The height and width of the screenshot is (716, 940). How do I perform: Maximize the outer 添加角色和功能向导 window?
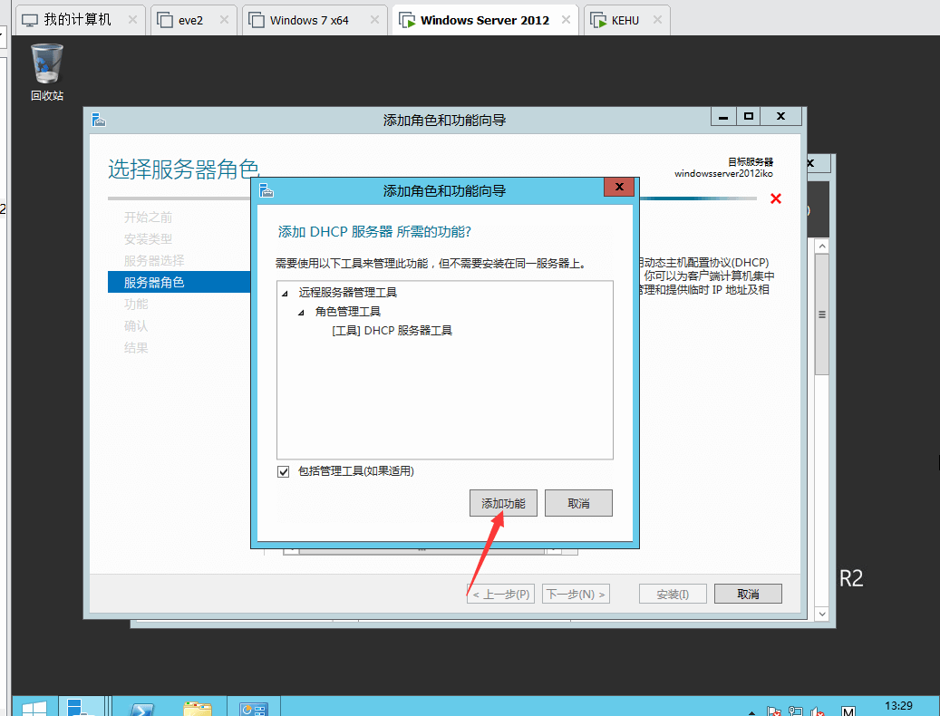click(x=748, y=116)
